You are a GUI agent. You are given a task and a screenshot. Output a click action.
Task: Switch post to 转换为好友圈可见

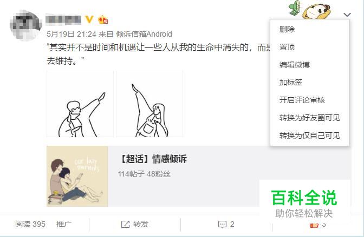pos(310,118)
